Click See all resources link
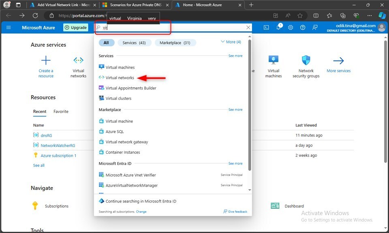Screen dimensions: 389x233 pyautogui.click(x=39, y=166)
